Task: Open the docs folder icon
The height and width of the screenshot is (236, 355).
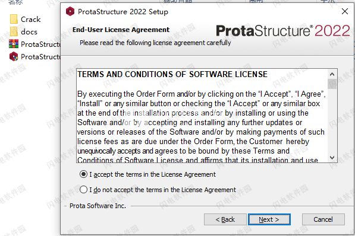Action: [14, 31]
